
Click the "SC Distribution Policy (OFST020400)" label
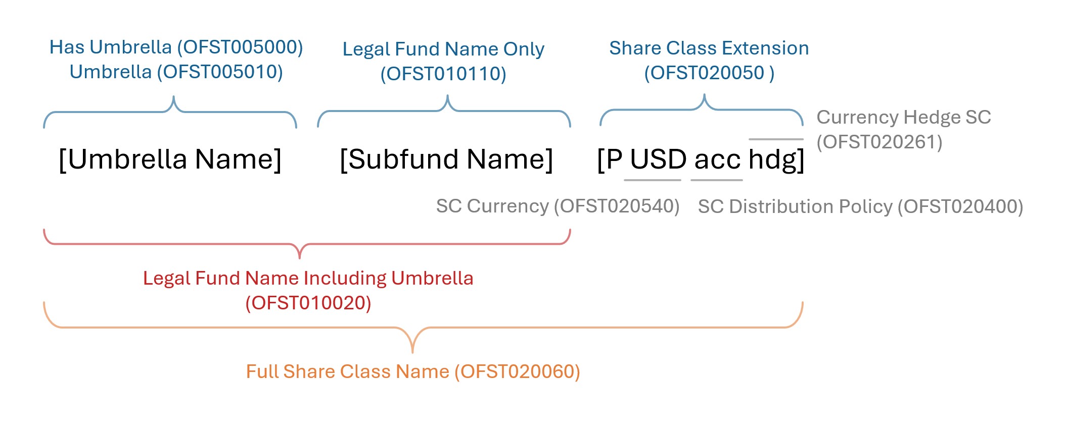coord(860,207)
